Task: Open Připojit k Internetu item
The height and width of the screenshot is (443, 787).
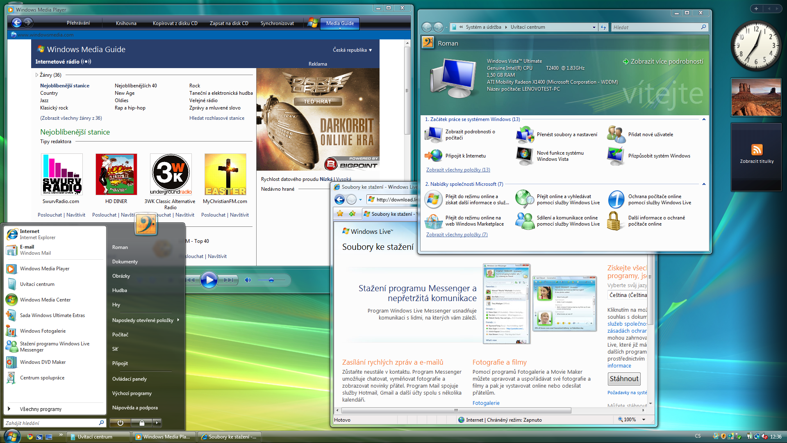Action: 455,156
